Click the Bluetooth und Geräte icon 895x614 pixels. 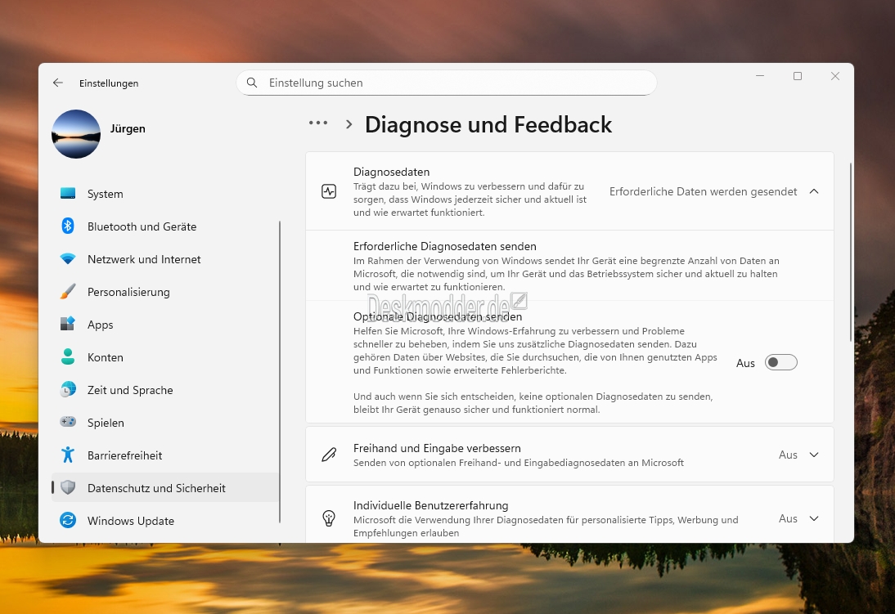point(69,226)
